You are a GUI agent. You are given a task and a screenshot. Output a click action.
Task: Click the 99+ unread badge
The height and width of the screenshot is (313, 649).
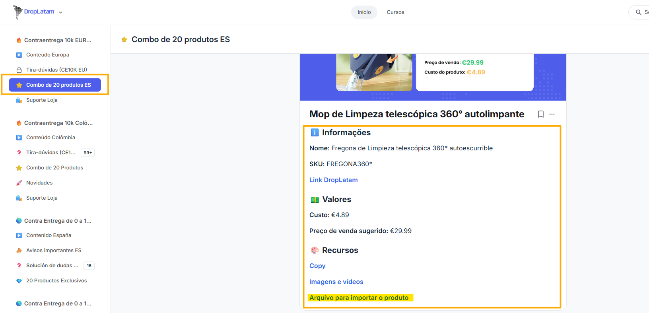(88, 153)
